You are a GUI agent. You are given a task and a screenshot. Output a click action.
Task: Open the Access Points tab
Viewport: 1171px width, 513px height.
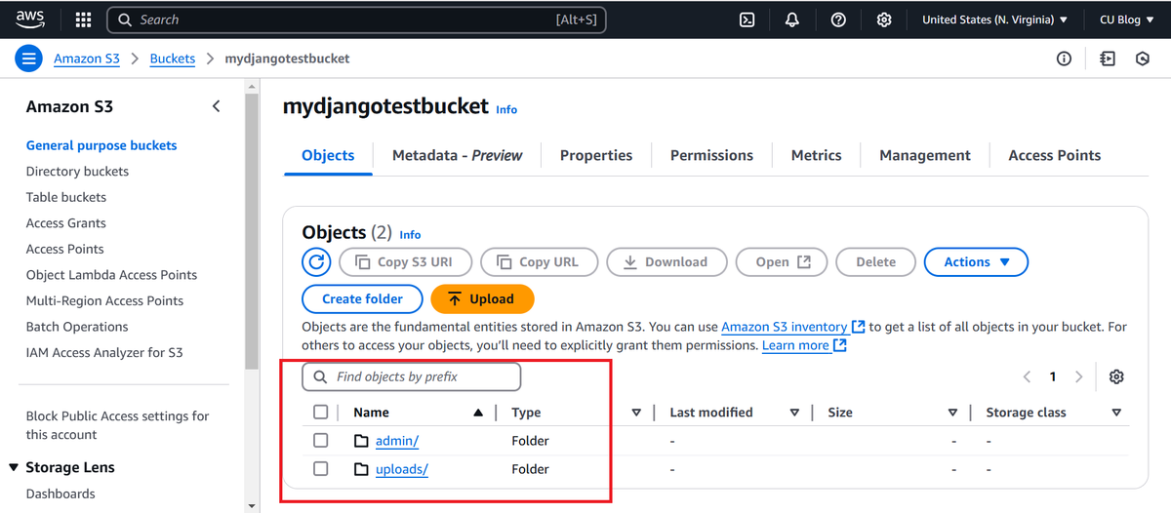(1054, 155)
